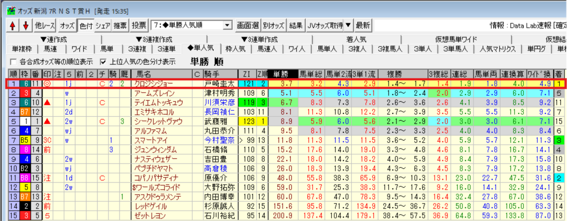This screenshot has width=567, height=221.
Task: Click the red down arrow for next race
Action: [25, 25]
